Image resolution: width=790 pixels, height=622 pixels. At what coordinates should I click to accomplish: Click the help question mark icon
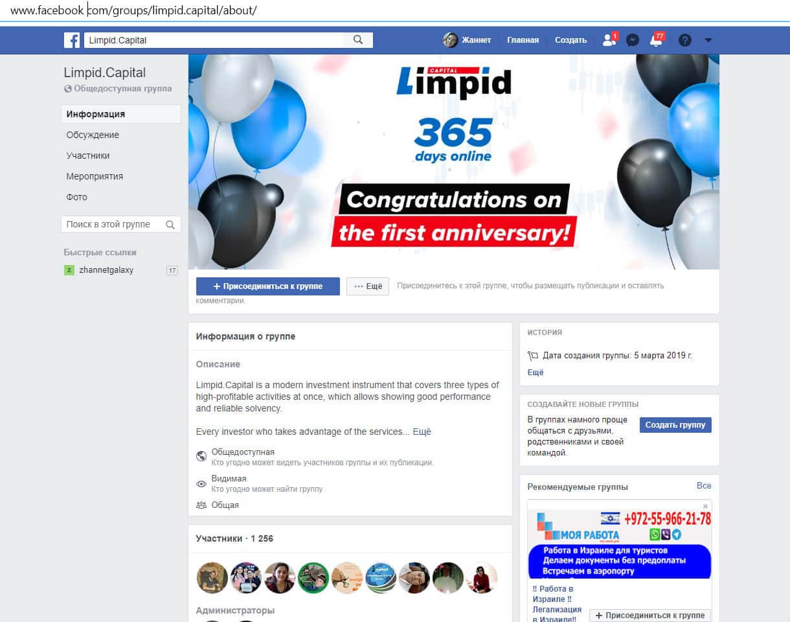pyautogui.click(x=684, y=40)
